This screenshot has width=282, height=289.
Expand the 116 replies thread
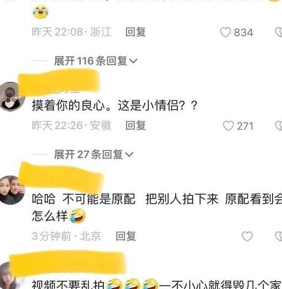96,61
